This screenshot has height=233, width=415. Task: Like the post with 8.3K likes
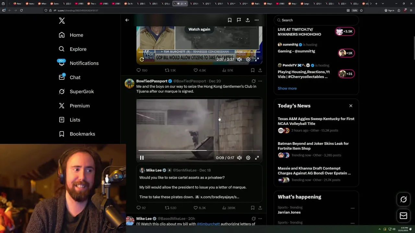click(200, 208)
